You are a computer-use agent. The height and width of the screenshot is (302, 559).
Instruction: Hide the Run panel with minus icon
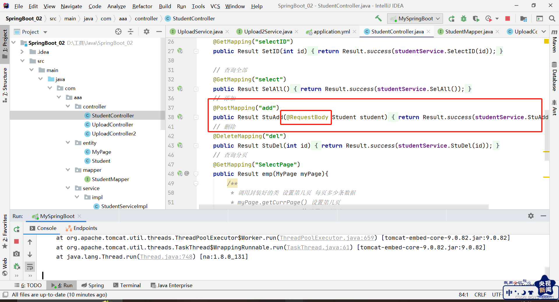[543, 216]
